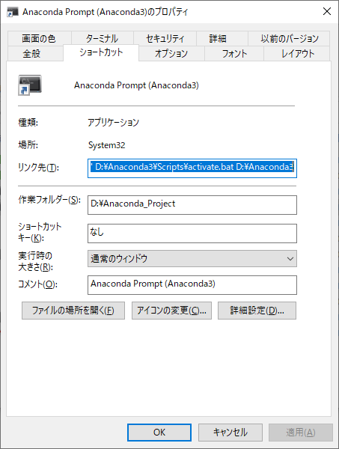Click アイコンの変更 button
The width and height of the screenshot is (339, 449).
(x=171, y=311)
